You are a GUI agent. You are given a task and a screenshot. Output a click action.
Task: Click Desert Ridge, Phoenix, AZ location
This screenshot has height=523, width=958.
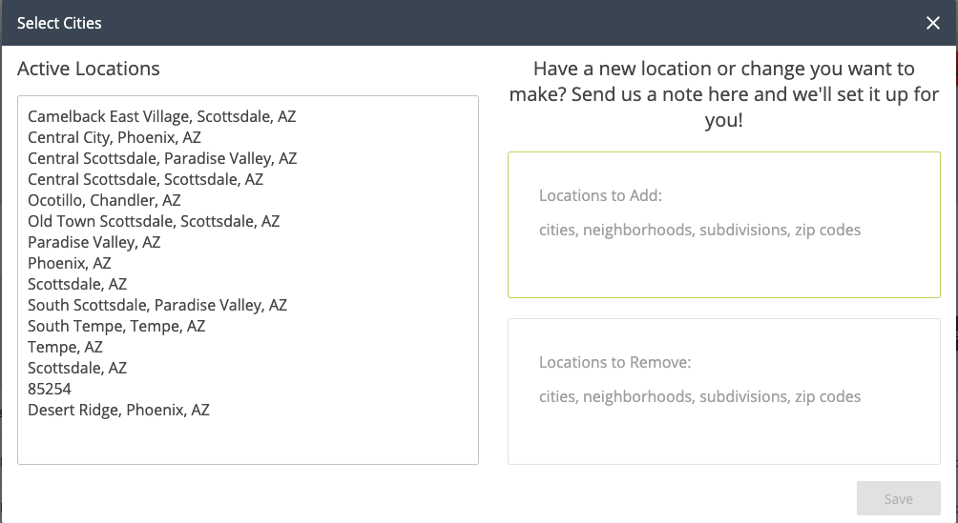118,410
